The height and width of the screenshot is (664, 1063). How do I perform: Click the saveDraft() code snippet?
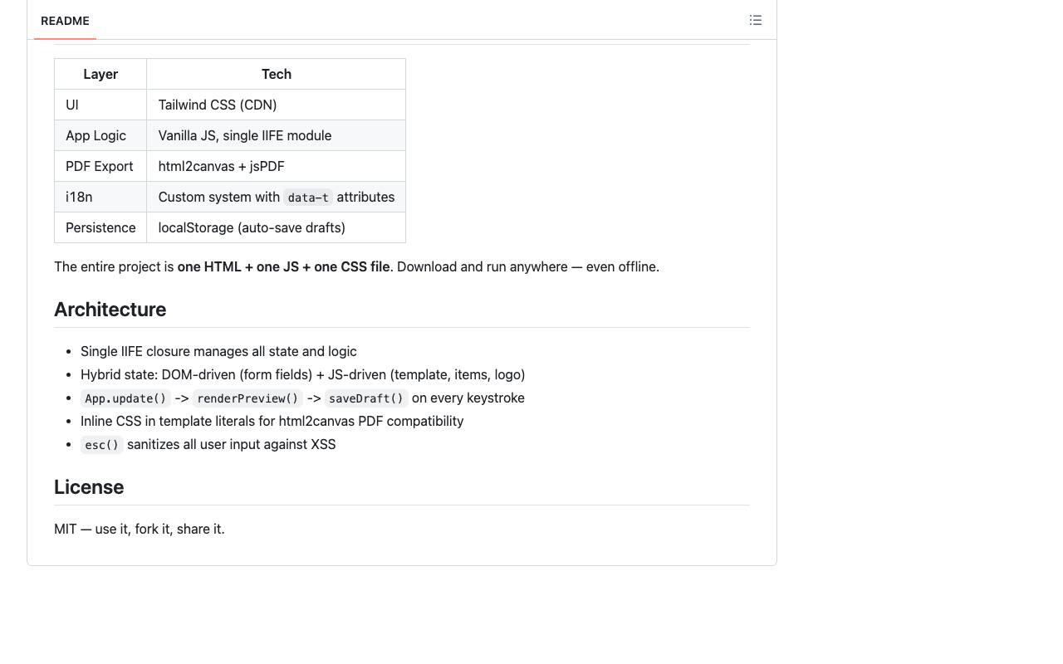click(x=366, y=398)
